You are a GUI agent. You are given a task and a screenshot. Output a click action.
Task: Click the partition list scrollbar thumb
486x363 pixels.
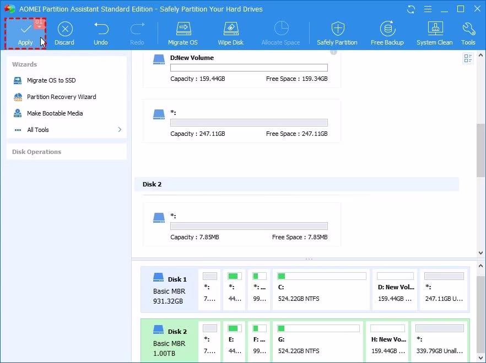point(480,150)
